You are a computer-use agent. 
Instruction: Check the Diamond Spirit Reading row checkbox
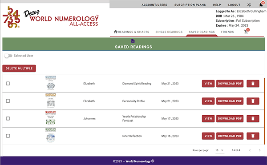[8, 84]
